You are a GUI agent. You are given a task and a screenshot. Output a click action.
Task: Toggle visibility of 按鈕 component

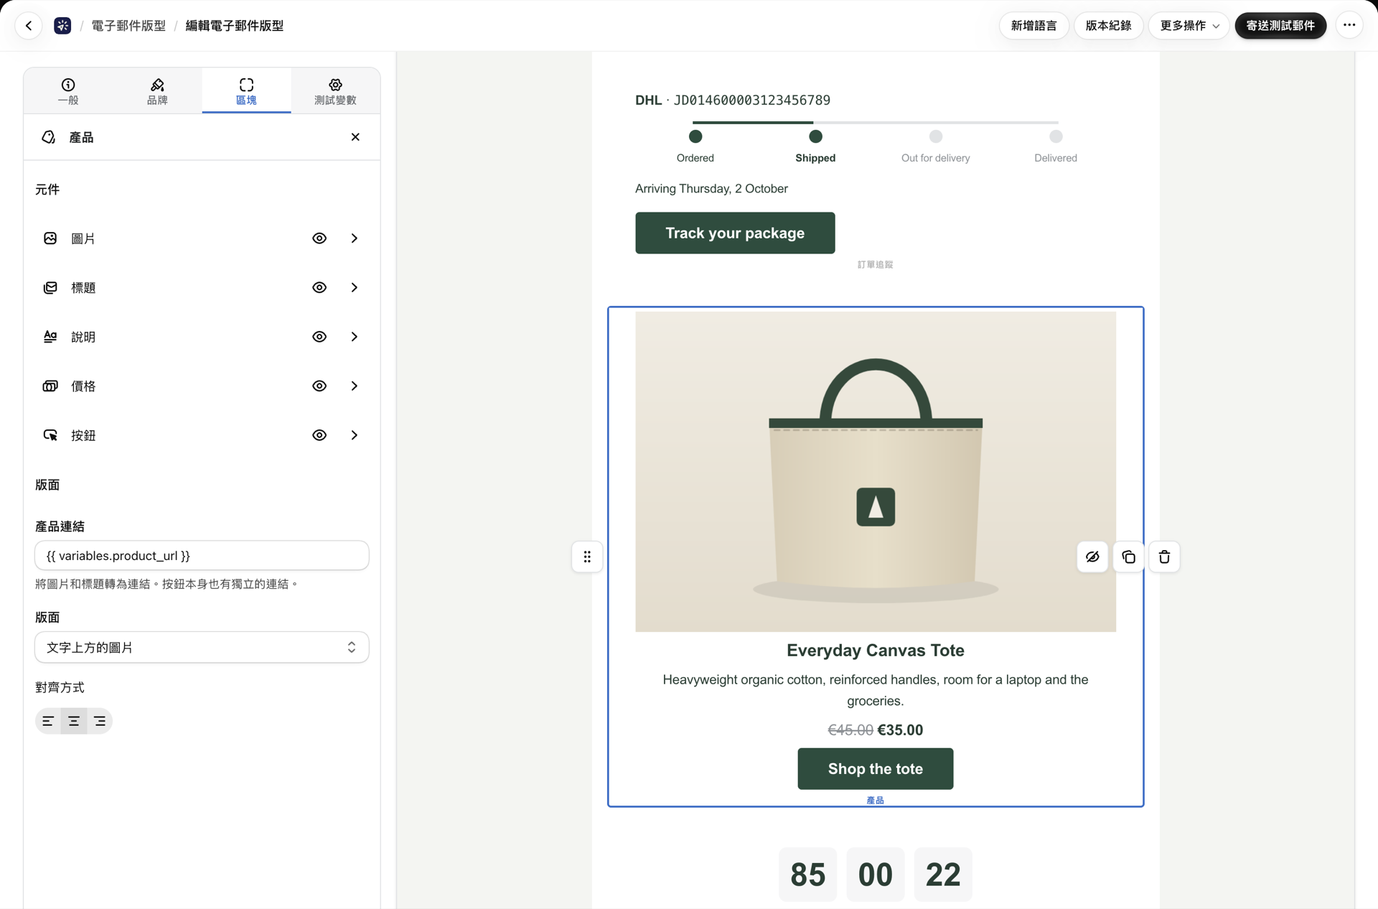pyautogui.click(x=319, y=435)
